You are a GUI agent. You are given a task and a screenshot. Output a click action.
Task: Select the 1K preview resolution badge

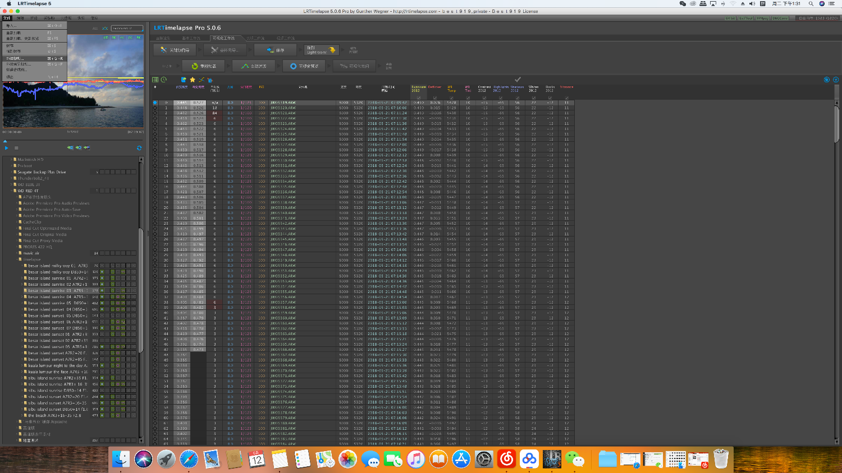tap(114, 38)
